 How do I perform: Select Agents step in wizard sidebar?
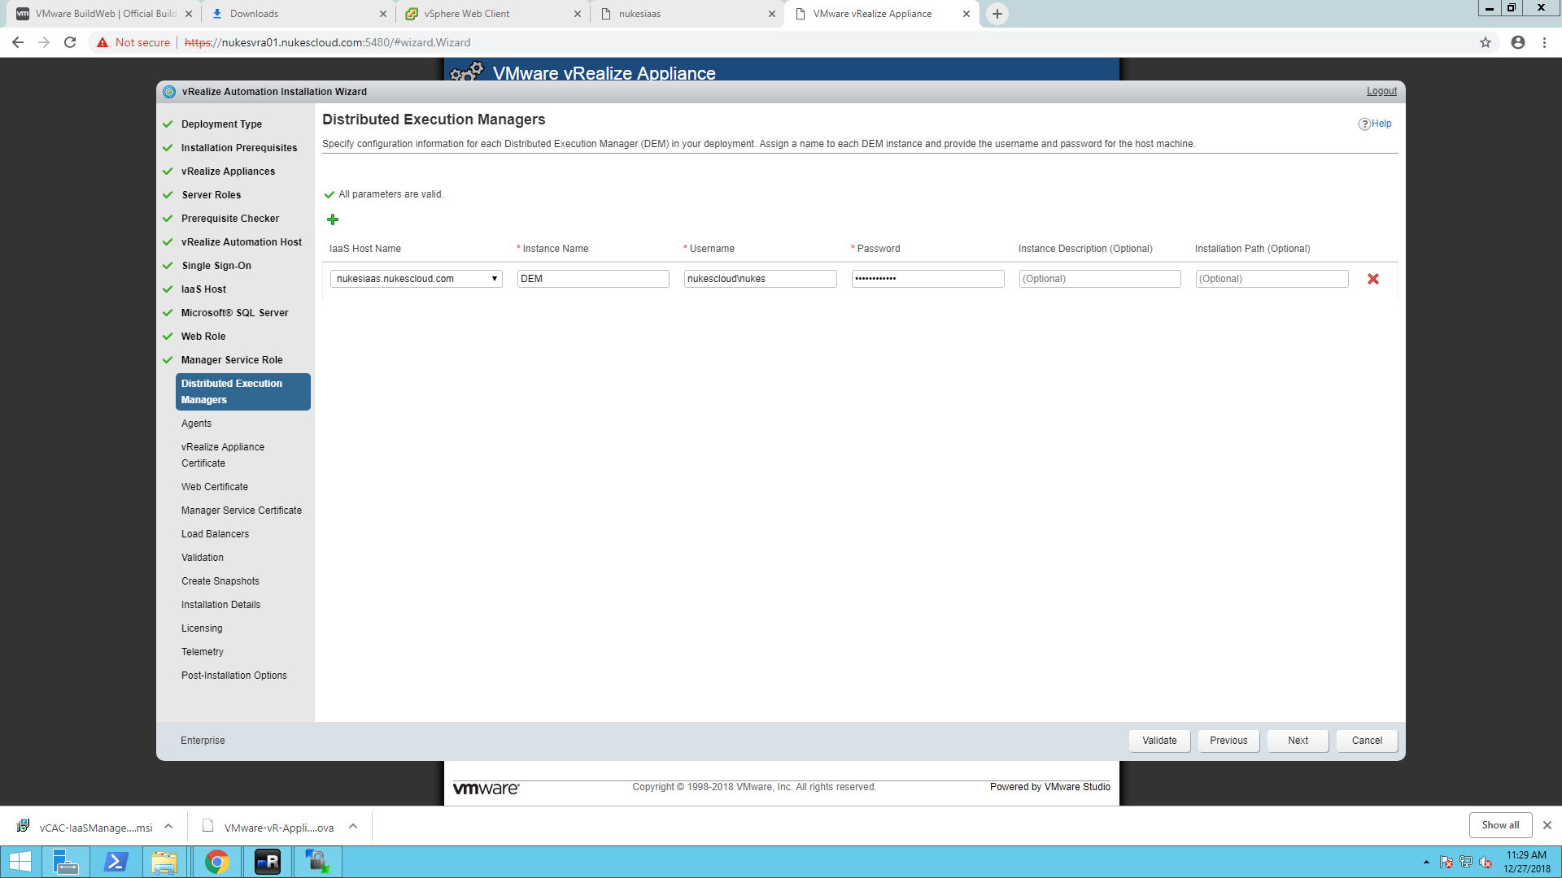196,424
